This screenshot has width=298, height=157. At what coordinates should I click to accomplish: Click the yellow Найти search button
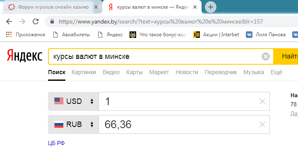pos(286,56)
